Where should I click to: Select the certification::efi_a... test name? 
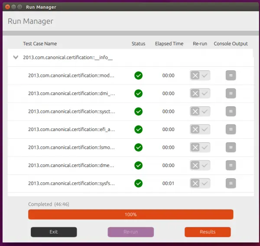[71, 129]
